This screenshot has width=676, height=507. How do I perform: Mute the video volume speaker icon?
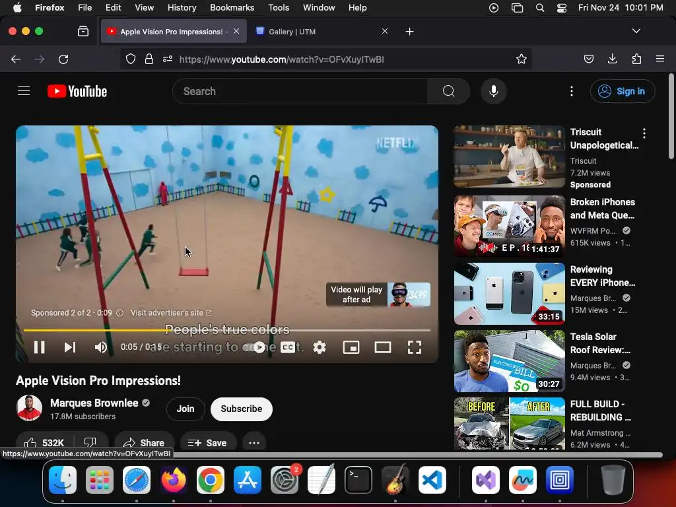(x=101, y=347)
